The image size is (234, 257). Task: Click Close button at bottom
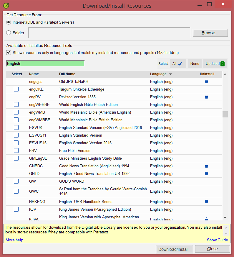[x=213, y=249]
